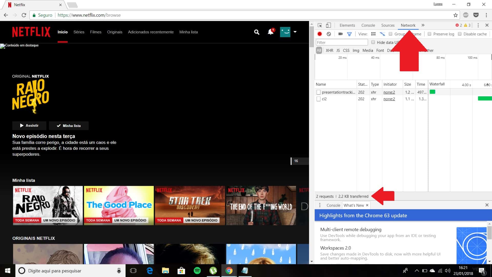Check the Disable cache checkbox

pos(460,34)
